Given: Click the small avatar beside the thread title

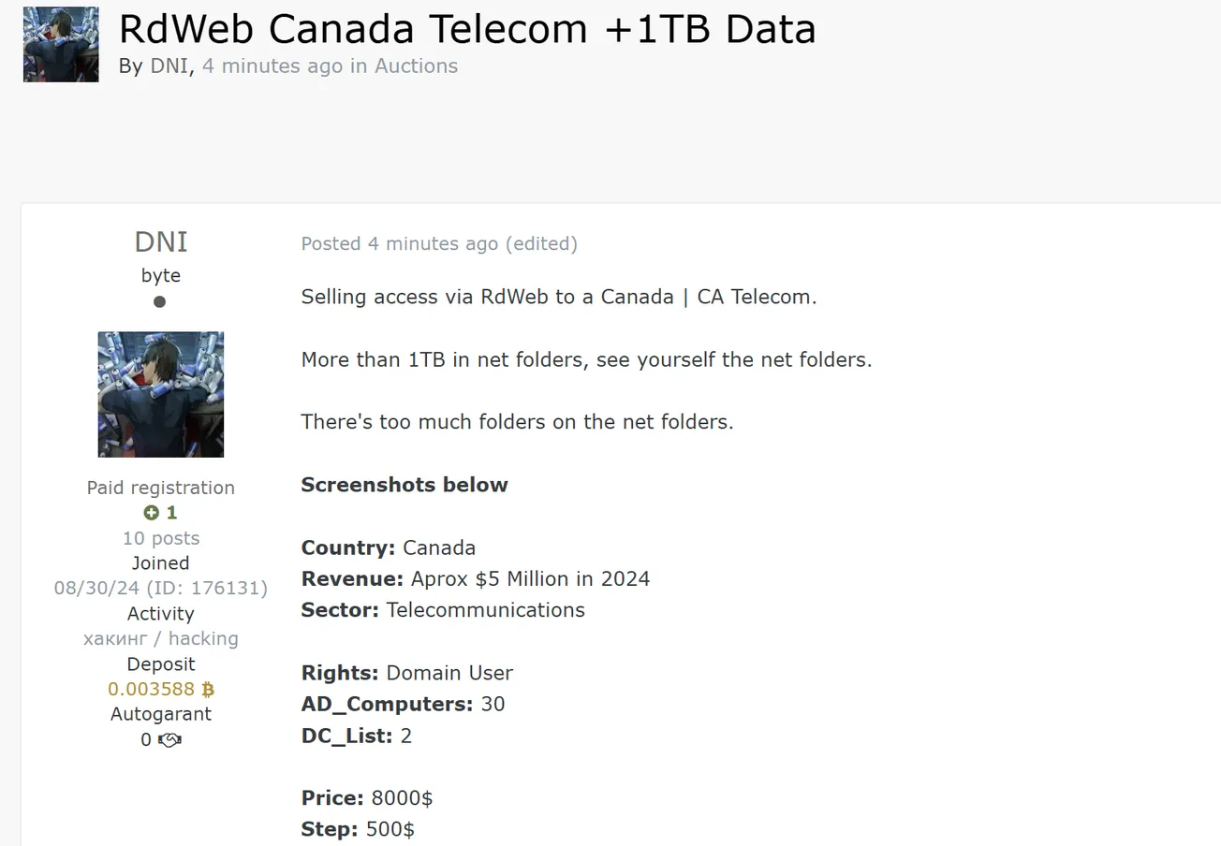Looking at the screenshot, I should coord(61,44).
